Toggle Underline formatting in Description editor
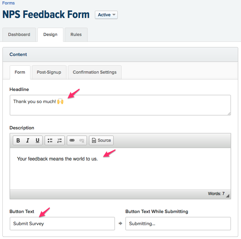 pyautogui.click(x=37, y=140)
